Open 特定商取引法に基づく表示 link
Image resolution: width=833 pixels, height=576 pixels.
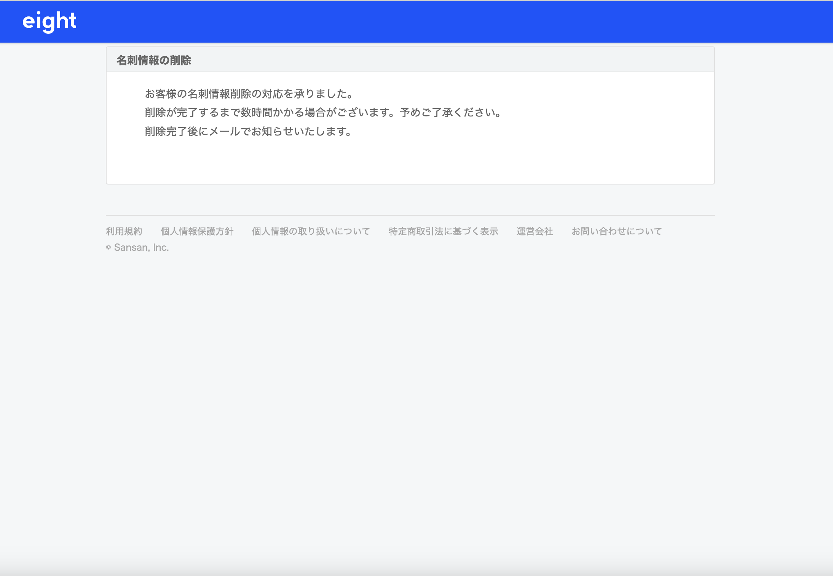point(443,231)
